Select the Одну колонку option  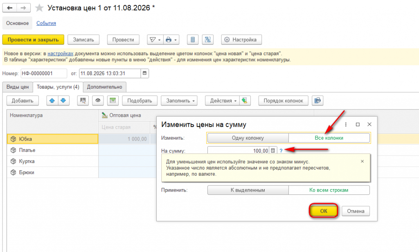(248, 138)
